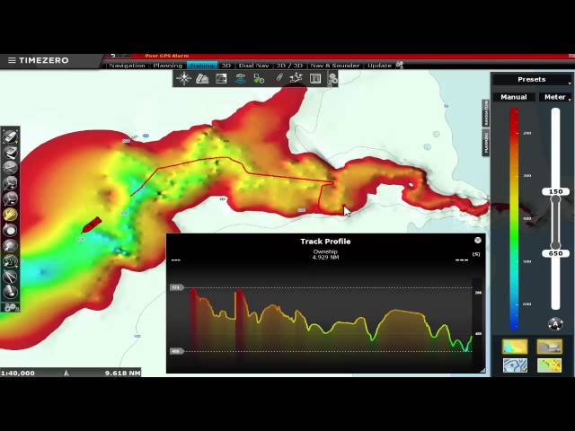Click the compass center-on-ship ribbon icon
Image resolution: width=575 pixels, height=431 pixels.
[x=183, y=79]
